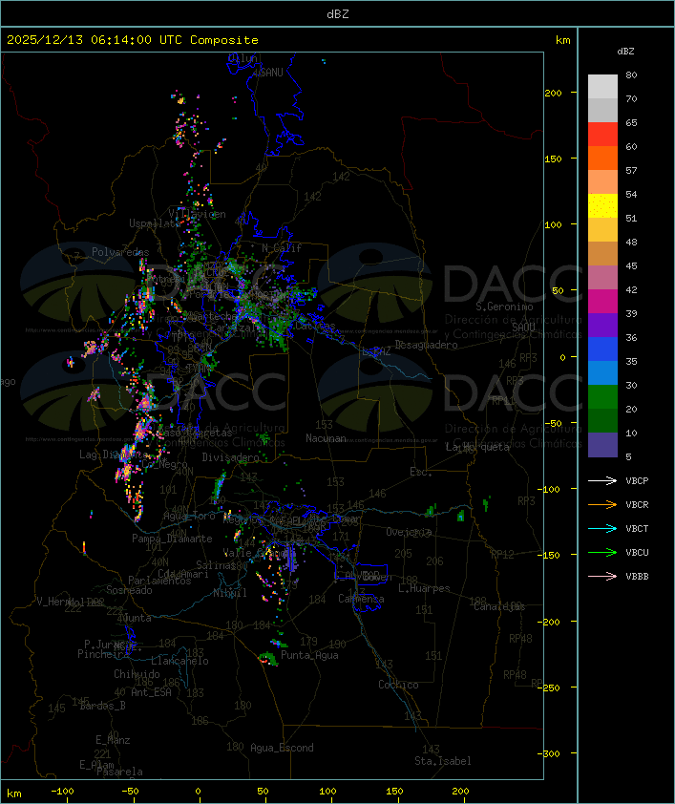The height and width of the screenshot is (804, 675).
Task: Select the blue 35 dBZ legend swatch
Action: point(602,349)
